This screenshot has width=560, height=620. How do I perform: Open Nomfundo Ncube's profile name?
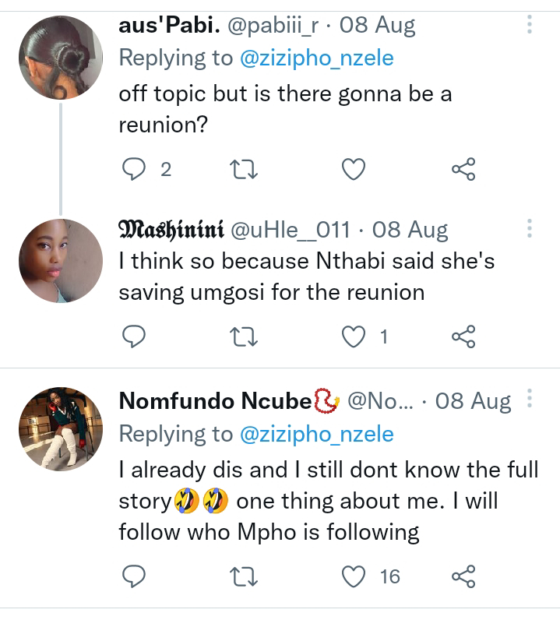215,401
